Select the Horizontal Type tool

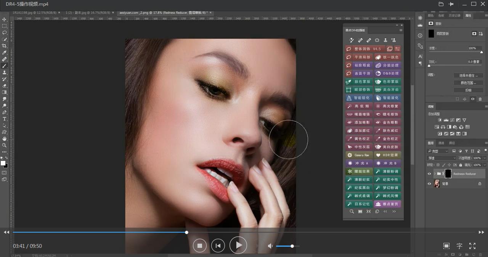point(5,119)
